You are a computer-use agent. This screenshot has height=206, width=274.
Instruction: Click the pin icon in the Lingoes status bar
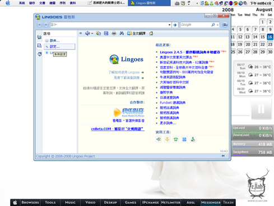[x=223, y=155]
